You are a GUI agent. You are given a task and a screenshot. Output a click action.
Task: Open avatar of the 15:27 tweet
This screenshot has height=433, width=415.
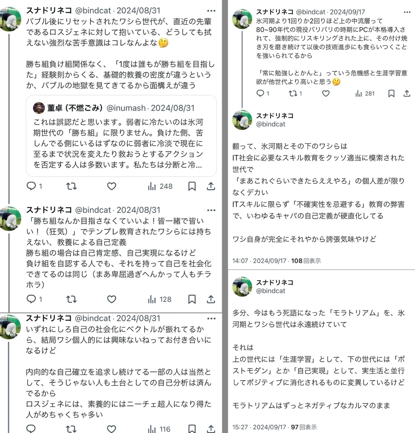click(242, 286)
